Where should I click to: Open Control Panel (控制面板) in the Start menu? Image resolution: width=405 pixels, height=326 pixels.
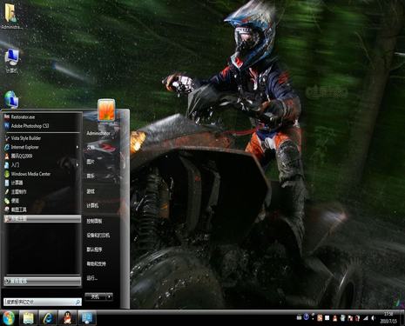[94, 221]
